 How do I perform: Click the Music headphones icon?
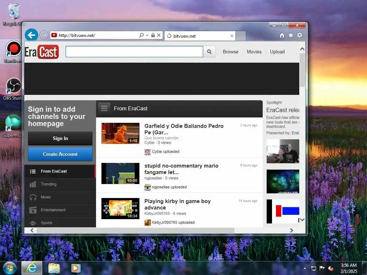33,197
